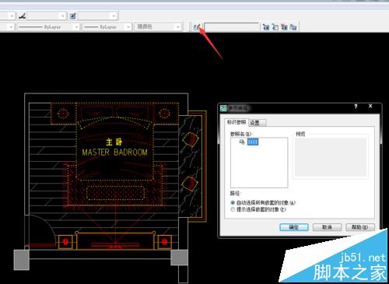389x284 pixels.
Task: Click the 主卧 label in the drawing
Action: [x=114, y=142]
